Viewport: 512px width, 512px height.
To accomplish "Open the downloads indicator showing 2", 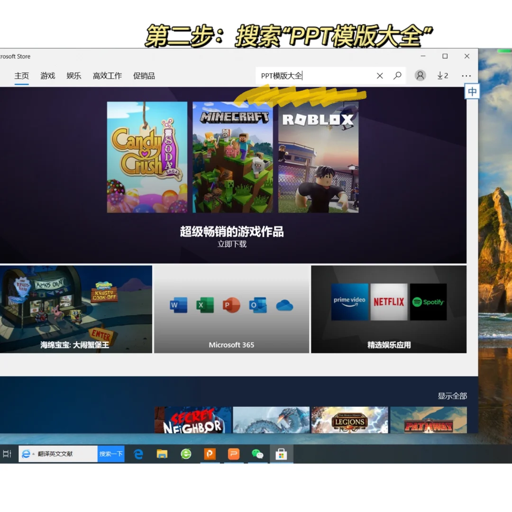I will (442, 76).
